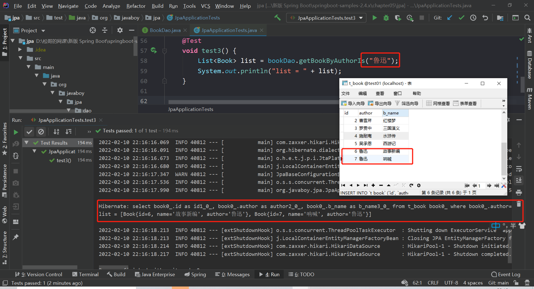Open 文件 menu in t_book window

pyautogui.click(x=345, y=93)
